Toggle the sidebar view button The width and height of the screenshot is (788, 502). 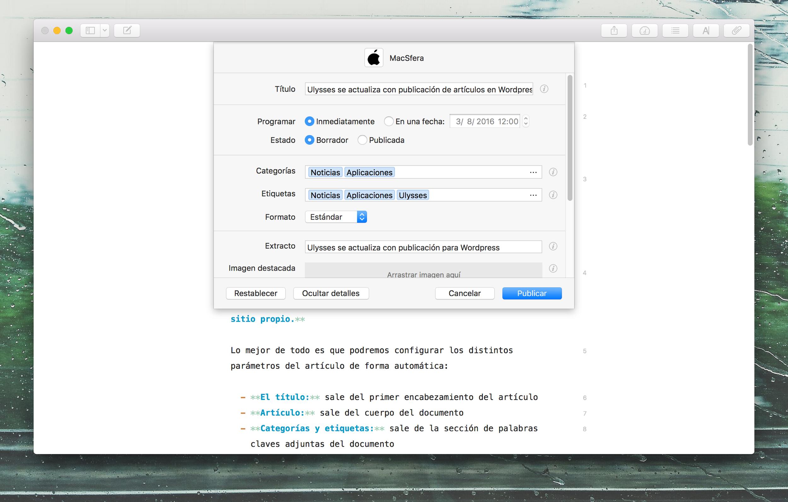point(90,31)
